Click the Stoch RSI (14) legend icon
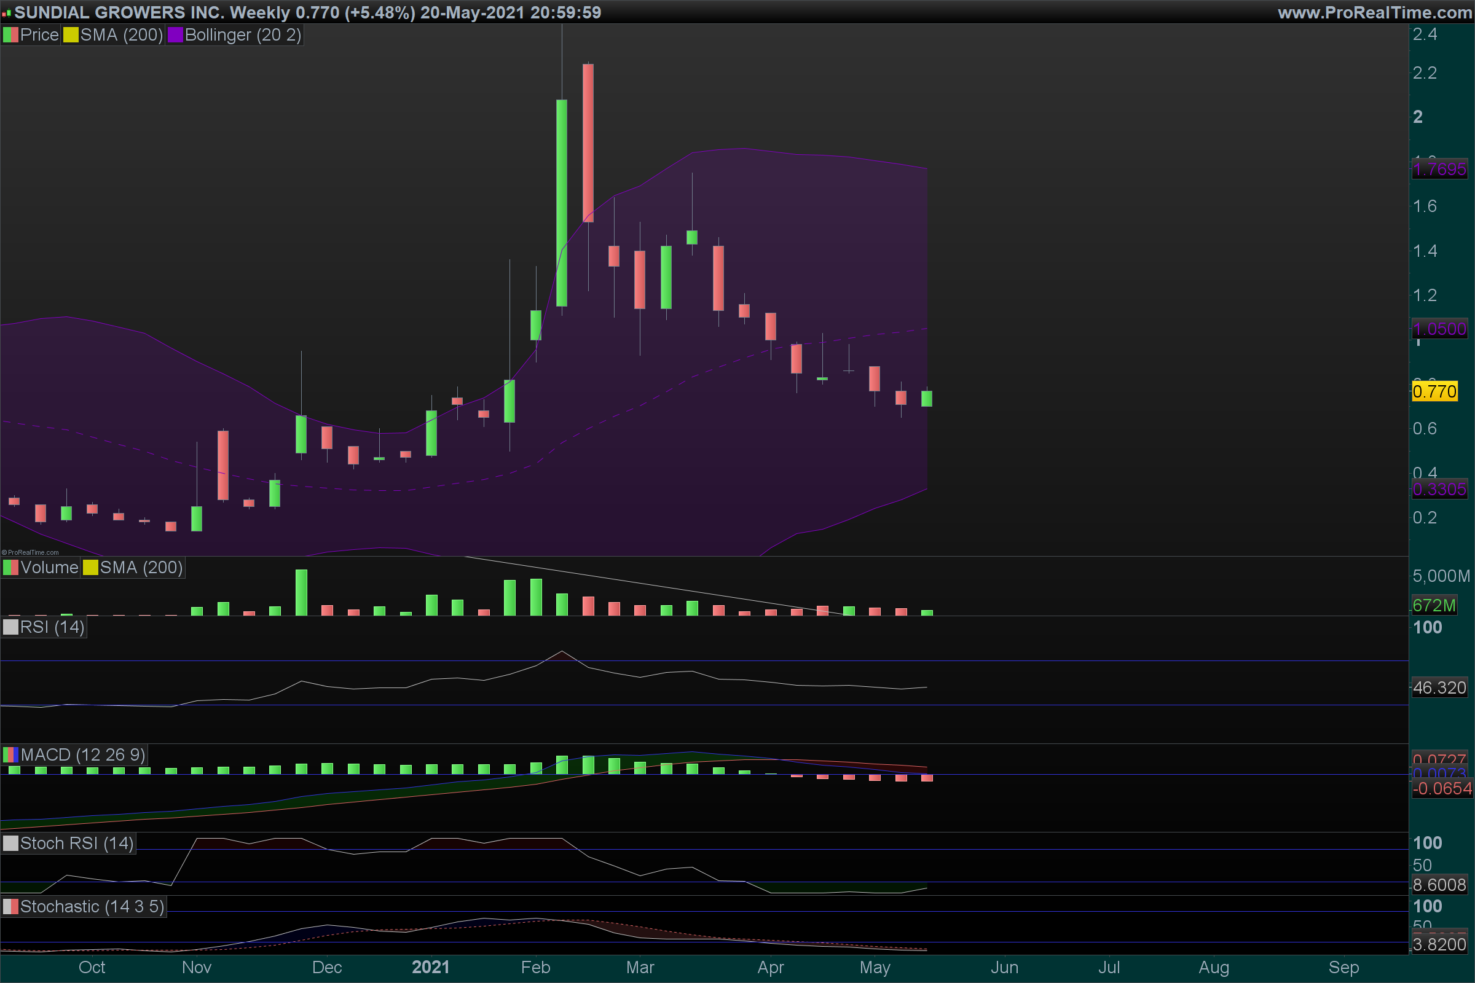Image resolution: width=1475 pixels, height=983 pixels. [x=10, y=844]
